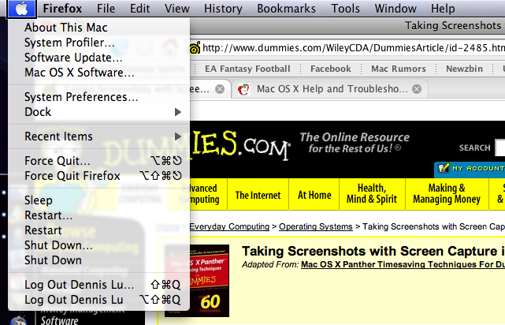Open Facebook bookmark
This screenshot has height=325, width=505.
click(x=331, y=69)
